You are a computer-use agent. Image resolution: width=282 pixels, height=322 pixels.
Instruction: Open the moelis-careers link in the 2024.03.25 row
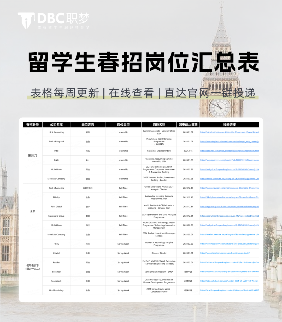[230, 179]
